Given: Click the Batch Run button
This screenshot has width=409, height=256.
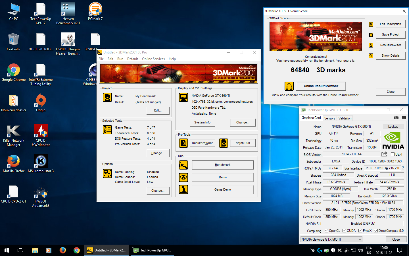Looking at the screenshot, I should [243, 143].
